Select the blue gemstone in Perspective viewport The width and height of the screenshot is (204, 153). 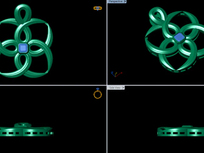pyautogui.click(x=179, y=37)
